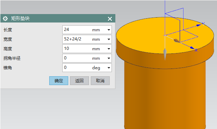Click the 宽度 field with 52+24/2
The width and height of the screenshot is (217, 129).
(87, 39)
